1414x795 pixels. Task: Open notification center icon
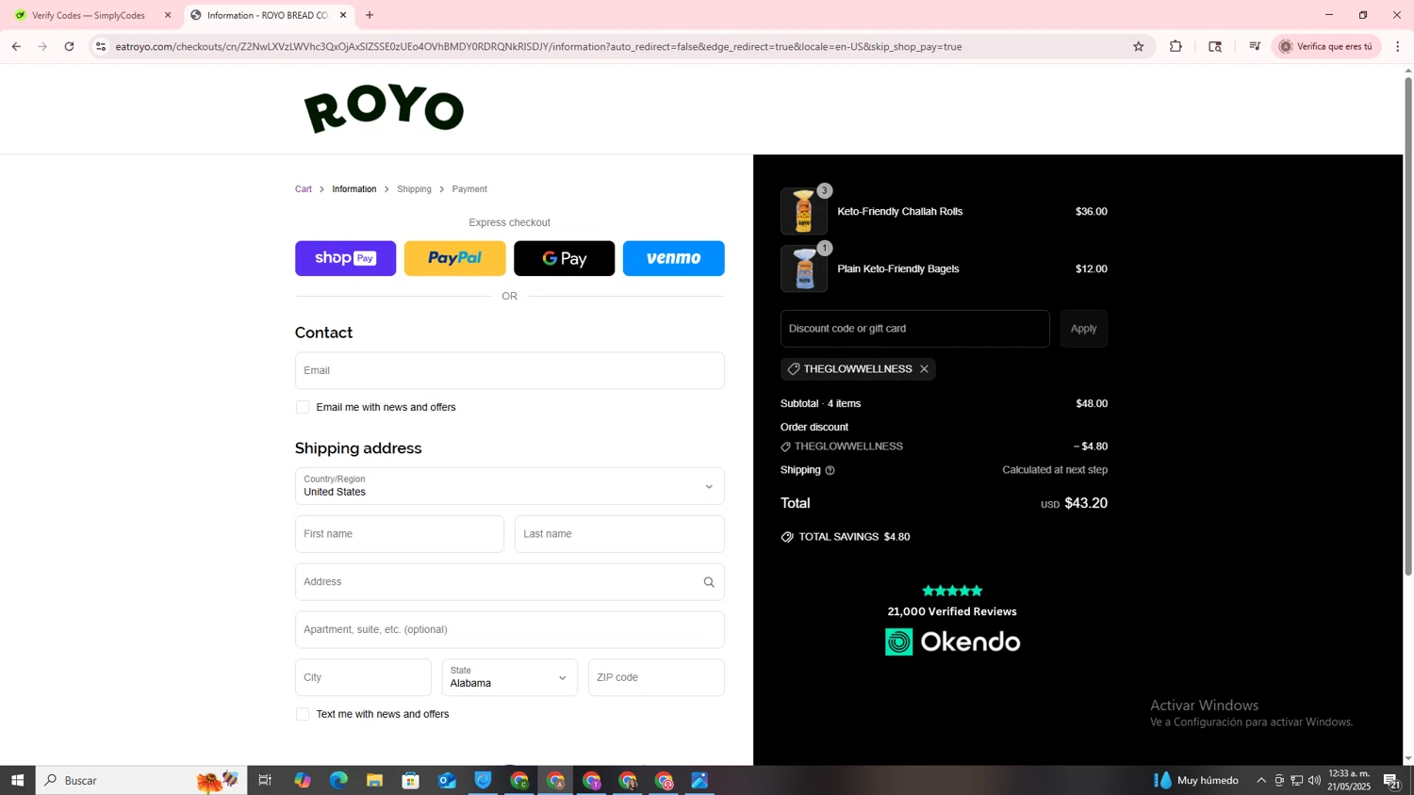[x=1391, y=780]
